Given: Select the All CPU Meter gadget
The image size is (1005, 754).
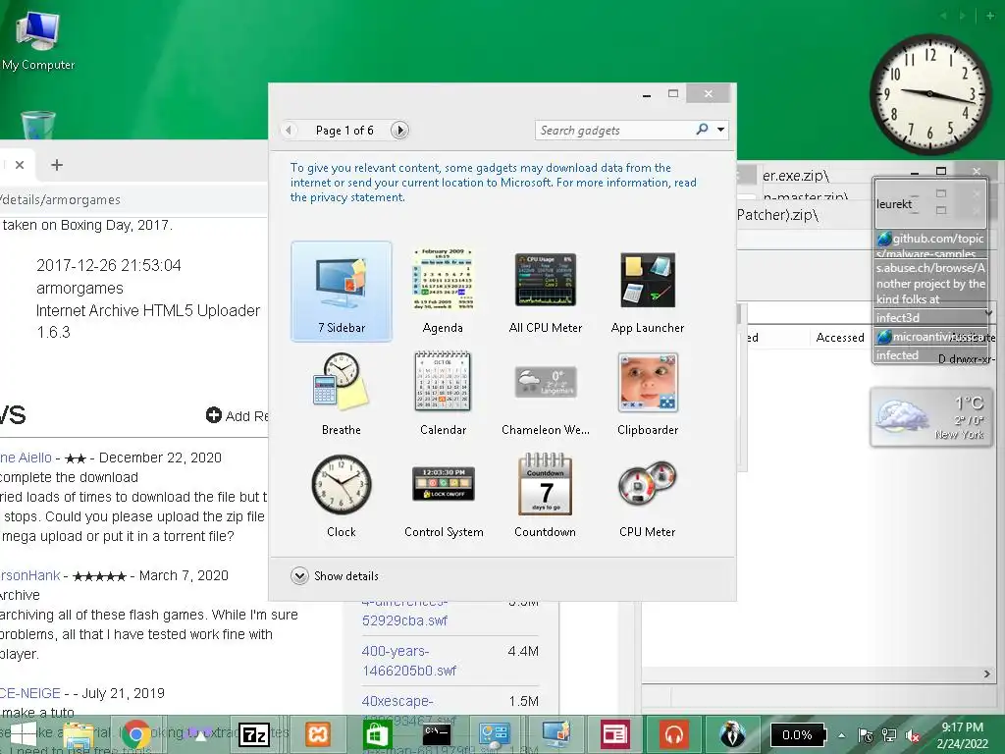Looking at the screenshot, I should pyautogui.click(x=546, y=291).
